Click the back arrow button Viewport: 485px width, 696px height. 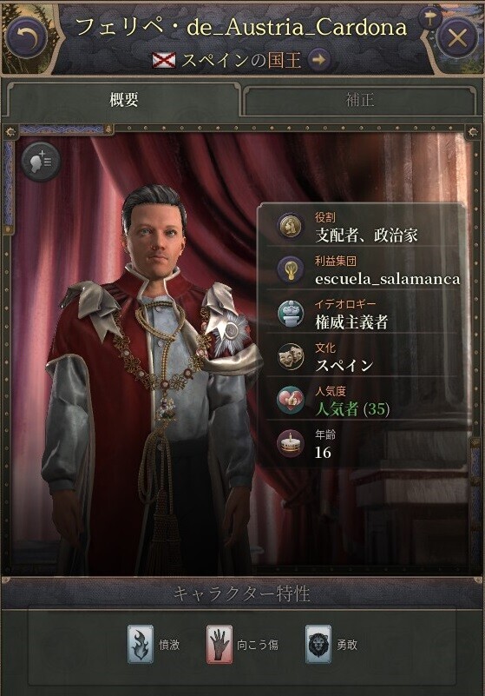pos(27,36)
